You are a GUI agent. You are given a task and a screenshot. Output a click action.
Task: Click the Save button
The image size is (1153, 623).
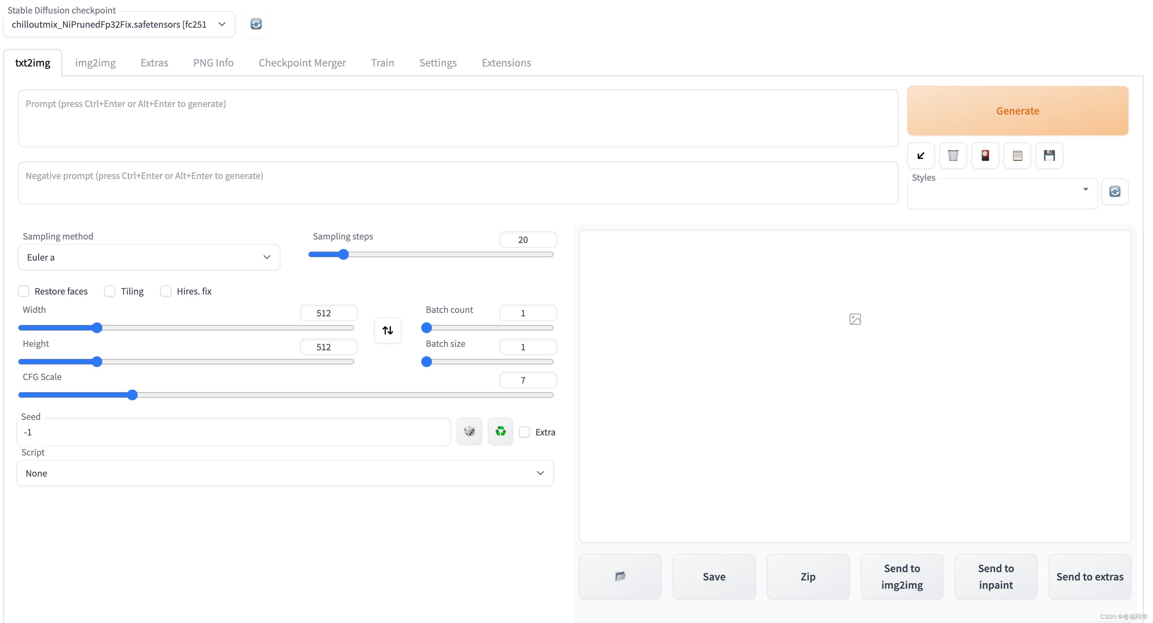coord(714,577)
